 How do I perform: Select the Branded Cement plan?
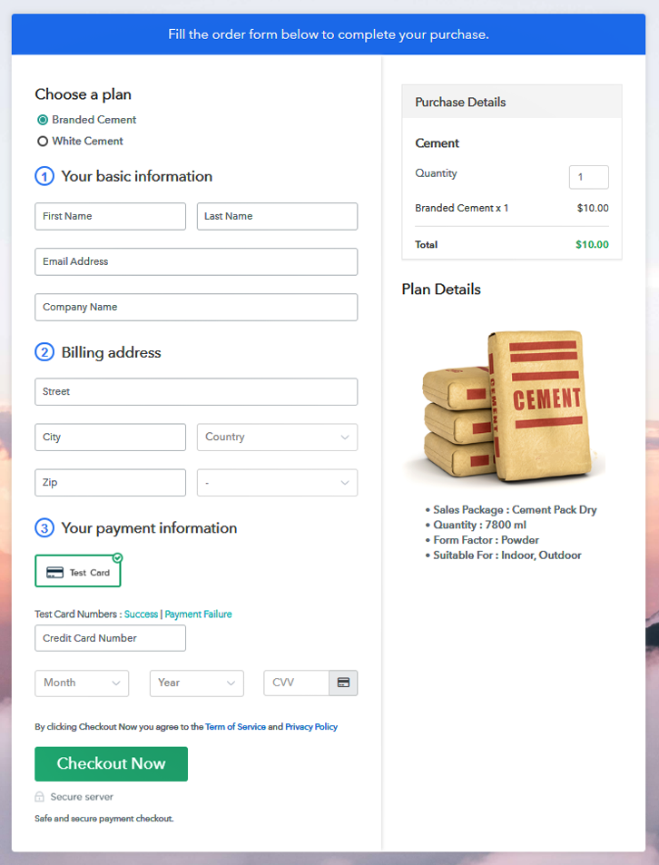click(43, 120)
